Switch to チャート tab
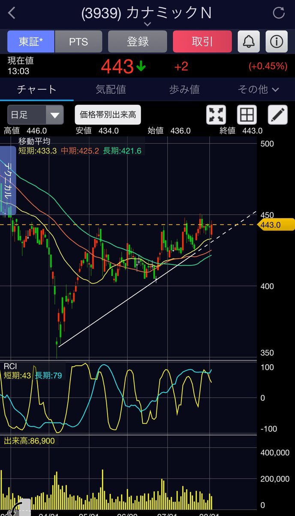 (x=36, y=89)
